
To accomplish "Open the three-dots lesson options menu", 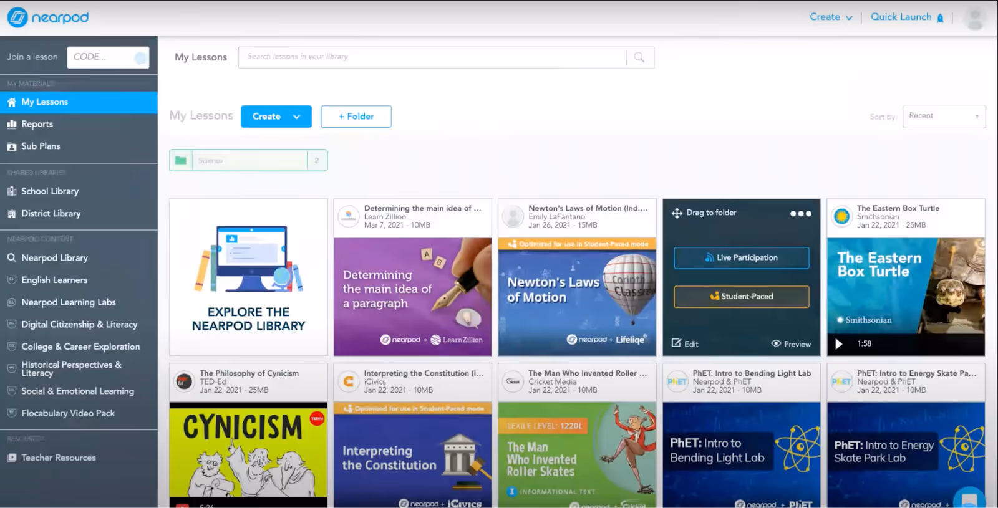I will point(801,213).
